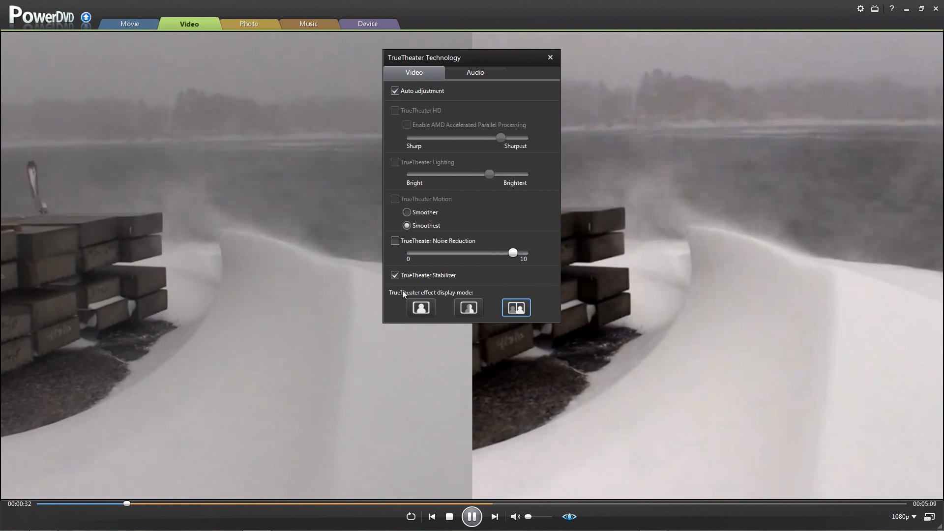Toggle TrueTheater Stabilizer checkbox
Image resolution: width=944 pixels, height=531 pixels.
pyautogui.click(x=395, y=275)
